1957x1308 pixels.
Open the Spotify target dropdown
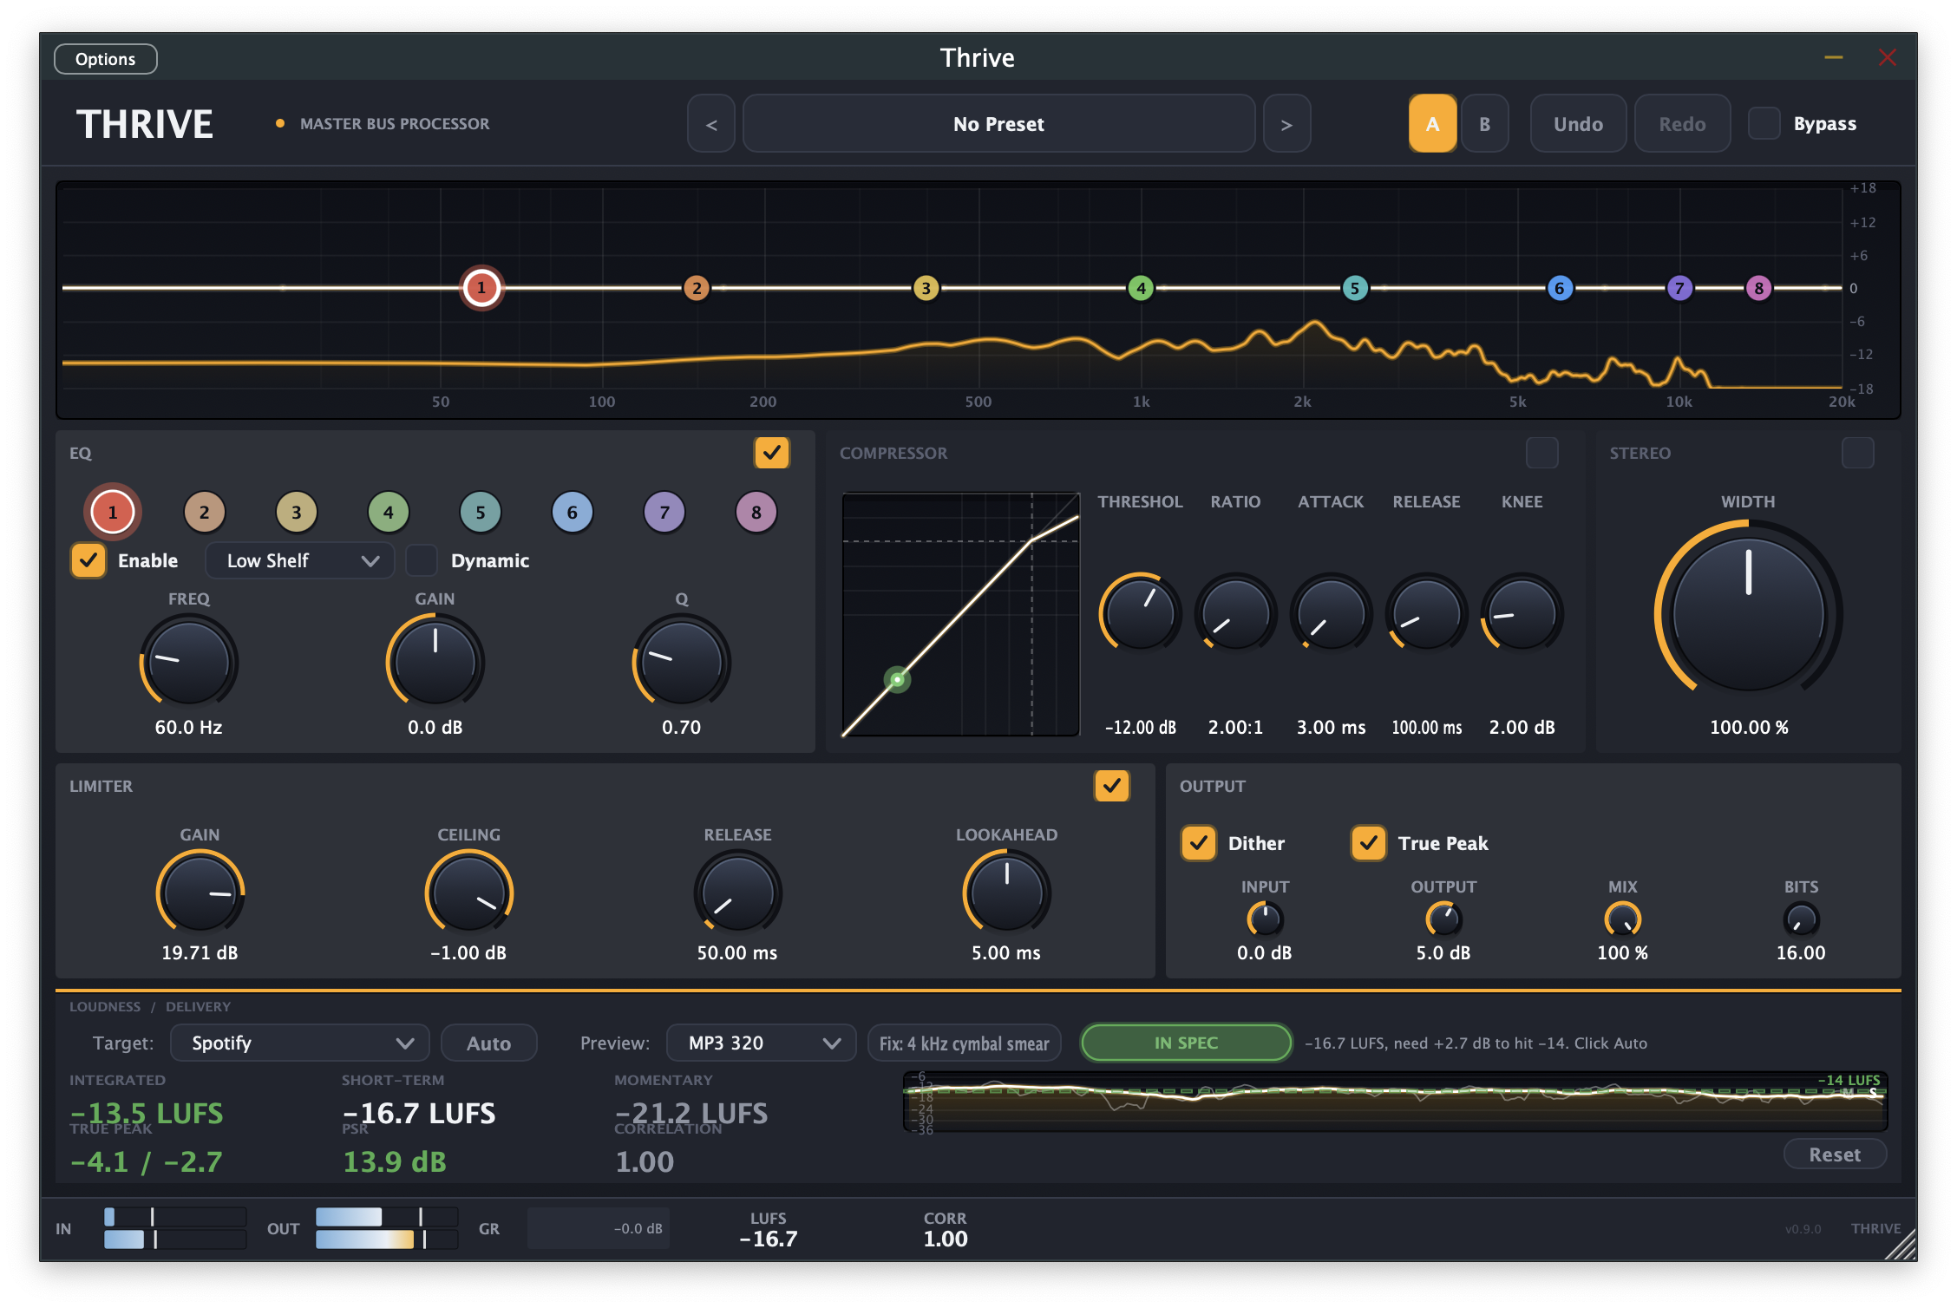[x=300, y=1043]
